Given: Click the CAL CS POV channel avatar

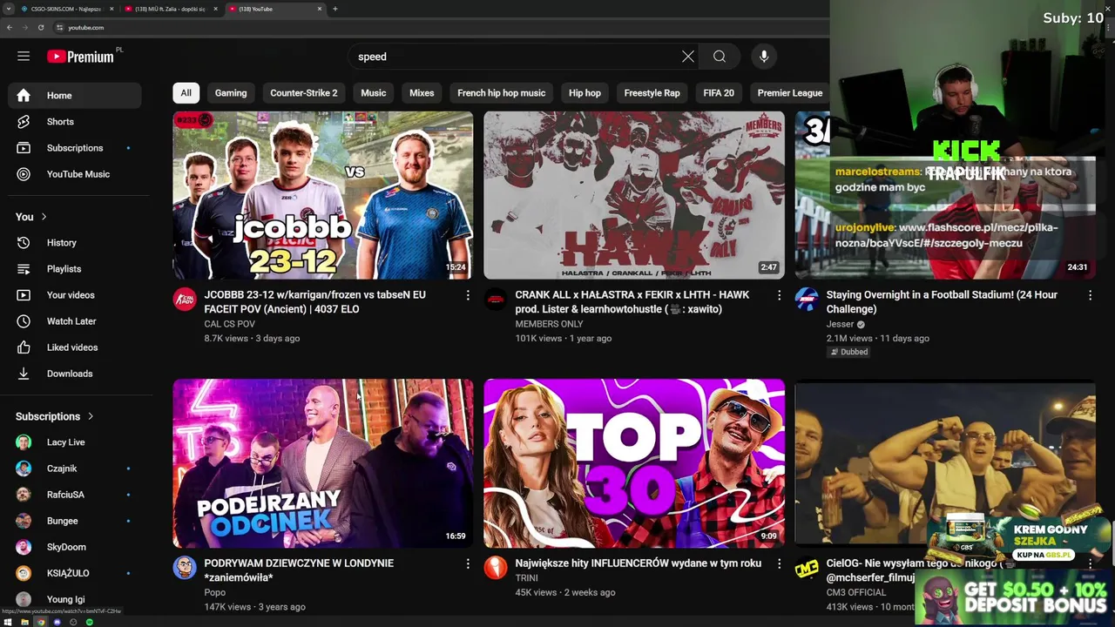Looking at the screenshot, I should pos(185,300).
